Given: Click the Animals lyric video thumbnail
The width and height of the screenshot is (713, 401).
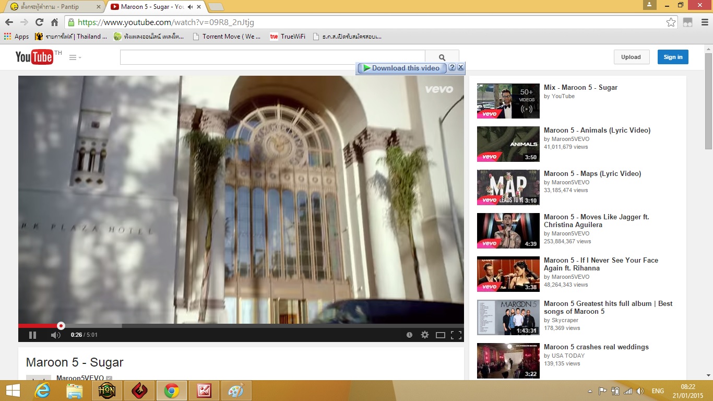Looking at the screenshot, I should tap(508, 144).
